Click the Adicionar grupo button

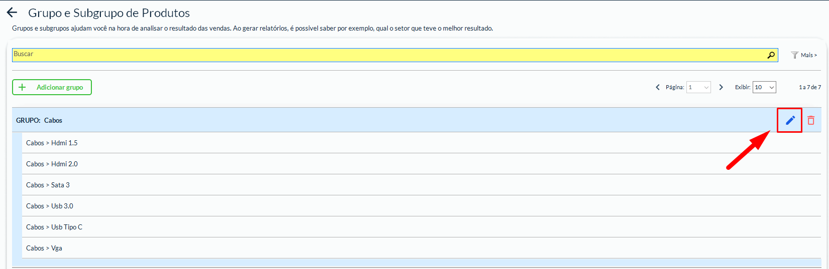[x=52, y=87]
